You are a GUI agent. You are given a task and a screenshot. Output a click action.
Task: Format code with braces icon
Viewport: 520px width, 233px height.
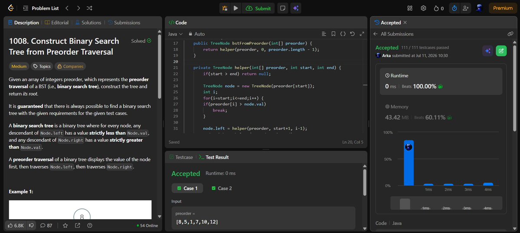(x=343, y=34)
